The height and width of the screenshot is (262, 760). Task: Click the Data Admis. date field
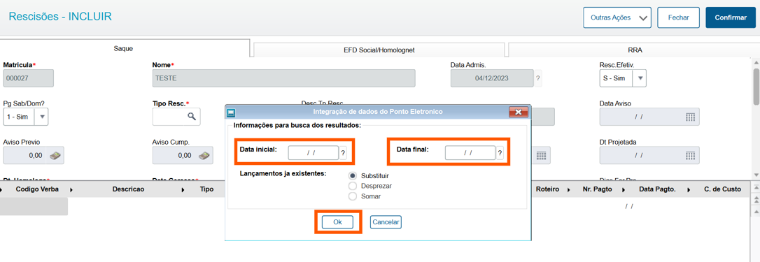[x=492, y=78]
